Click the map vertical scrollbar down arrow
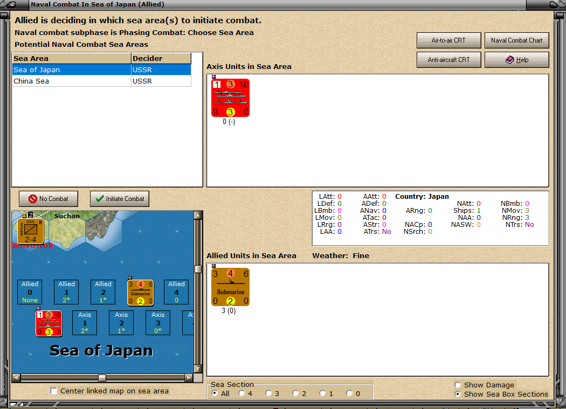This screenshot has height=409, width=566. click(198, 369)
